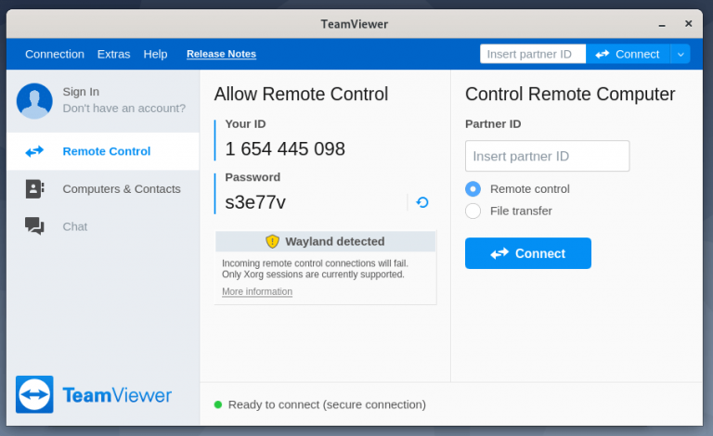The height and width of the screenshot is (436, 713).
Task: Generate new password with refresh icon
Action: tap(422, 202)
